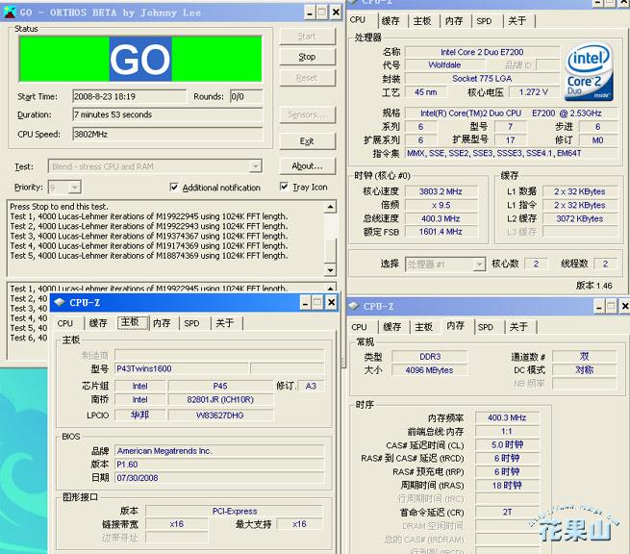Screen dimensions: 630x554
Task: Click the core voltage 1.272 V value
Action: point(533,92)
